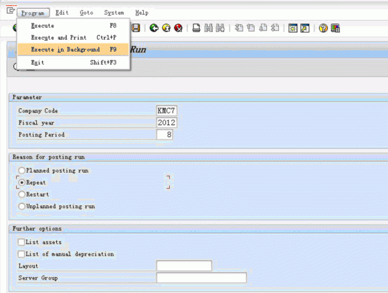Click the yellow Exit arrow icon
This screenshot has height=293, width=388.
point(167,28)
